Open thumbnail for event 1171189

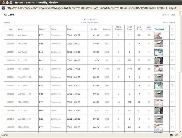click(x=159, y=35)
